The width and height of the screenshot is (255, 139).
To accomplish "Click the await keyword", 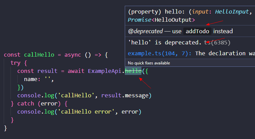I will point(76,71).
